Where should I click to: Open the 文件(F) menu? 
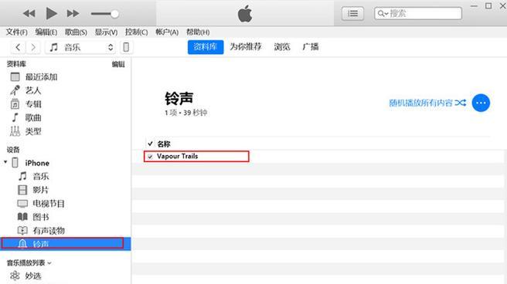(x=17, y=32)
